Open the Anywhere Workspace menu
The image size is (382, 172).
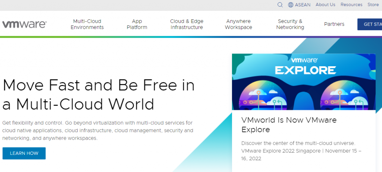click(x=238, y=24)
